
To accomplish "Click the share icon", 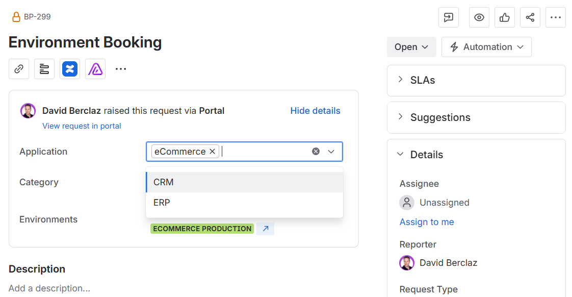I will tap(530, 17).
